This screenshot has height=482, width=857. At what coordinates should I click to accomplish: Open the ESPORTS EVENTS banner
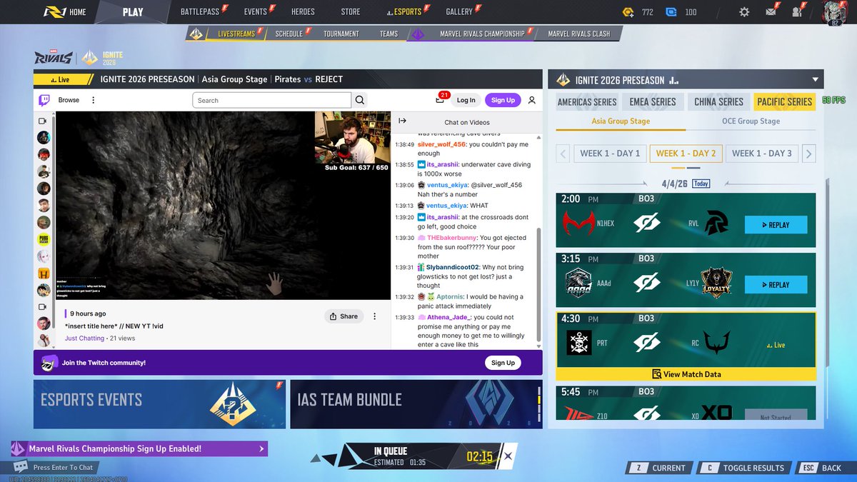160,404
